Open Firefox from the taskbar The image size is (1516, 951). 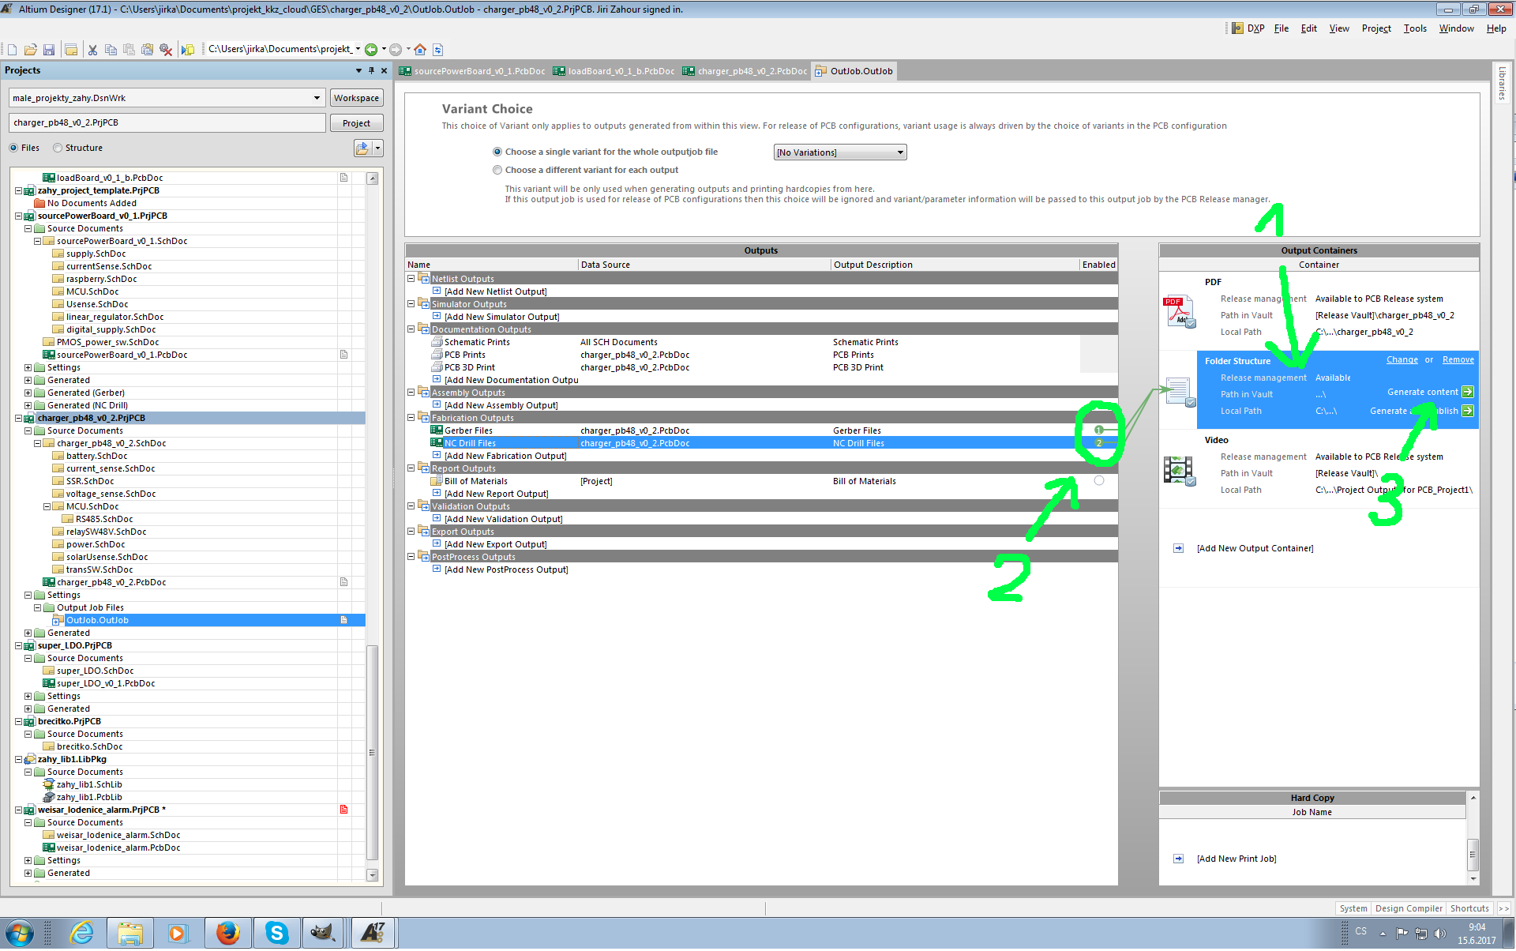coord(227,934)
